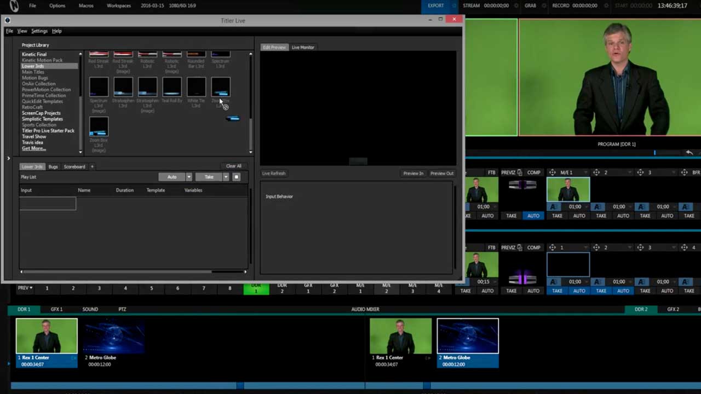Toggle the highlighted AUTO button under upper PREVIZ
This screenshot has height=394, width=701.
(x=533, y=216)
